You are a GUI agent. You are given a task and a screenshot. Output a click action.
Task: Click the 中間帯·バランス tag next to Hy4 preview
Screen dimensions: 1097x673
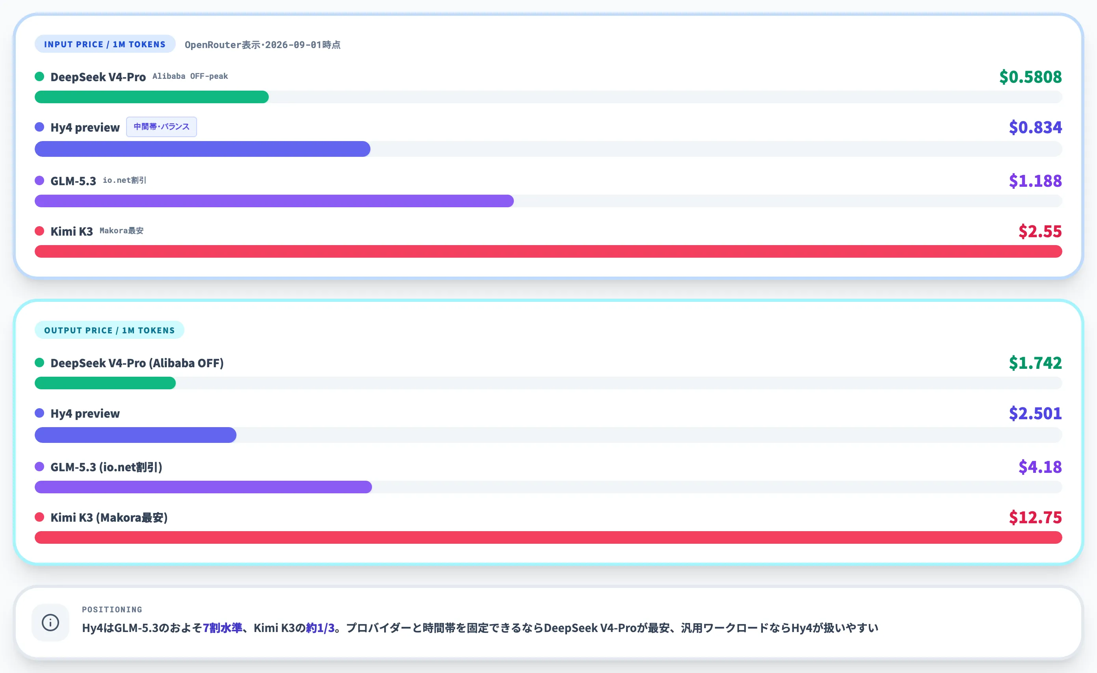tap(162, 127)
